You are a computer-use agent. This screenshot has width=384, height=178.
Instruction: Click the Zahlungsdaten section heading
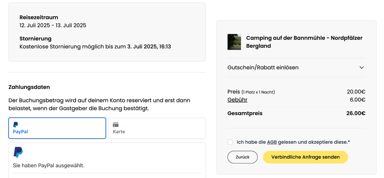(29, 87)
